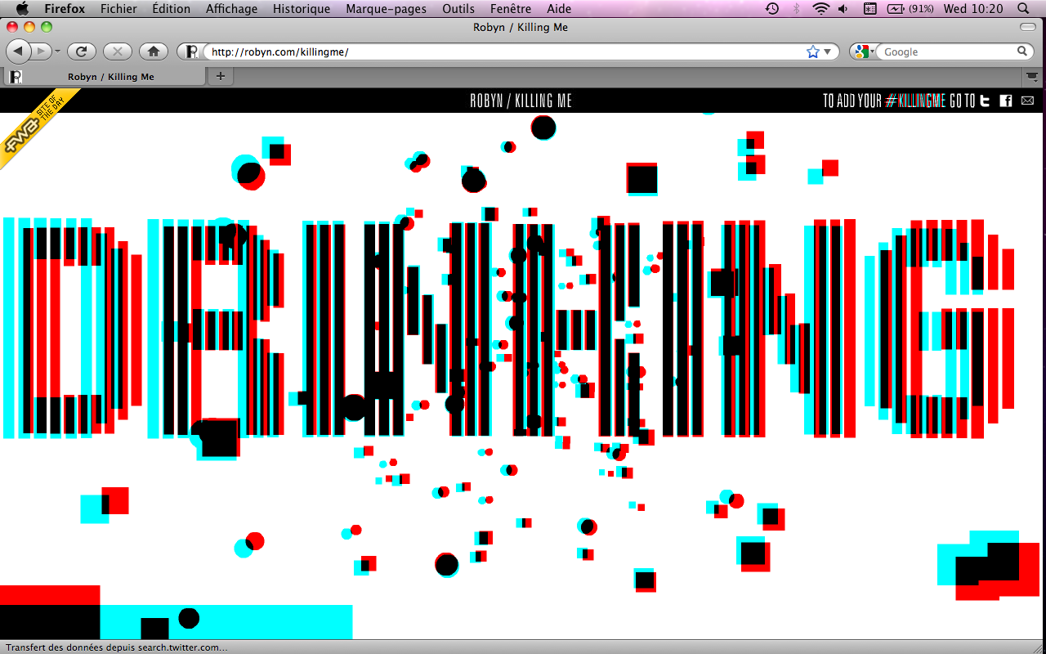Open the Affichage menu
1046x654 pixels.
pos(231,9)
